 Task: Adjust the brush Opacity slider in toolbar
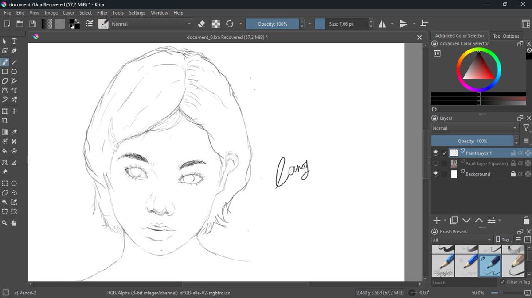click(272, 24)
